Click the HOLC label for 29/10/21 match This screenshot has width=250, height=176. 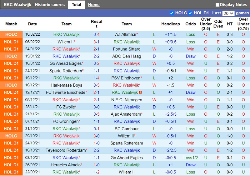click(11, 136)
